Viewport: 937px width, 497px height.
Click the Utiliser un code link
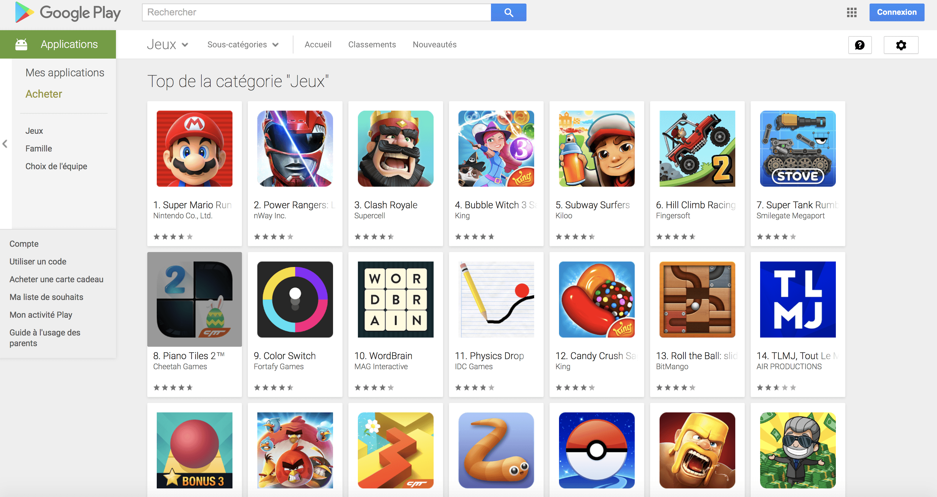pyautogui.click(x=38, y=261)
